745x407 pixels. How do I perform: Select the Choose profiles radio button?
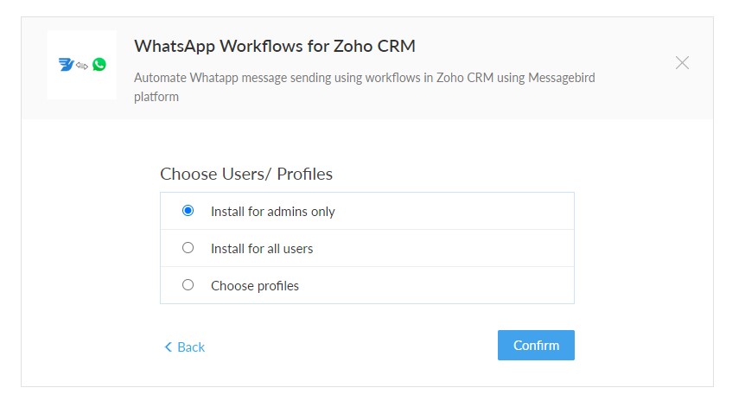pos(188,285)
